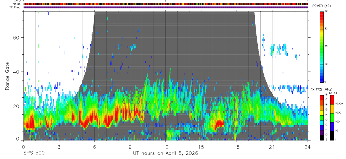Click the 151 CPID value at top

165,1
